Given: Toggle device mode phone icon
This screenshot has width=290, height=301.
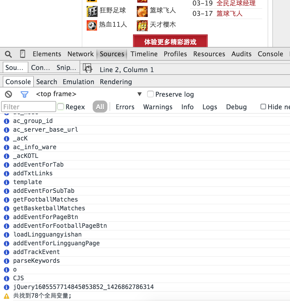Looking at the screenshot, I should pos(22,54).
